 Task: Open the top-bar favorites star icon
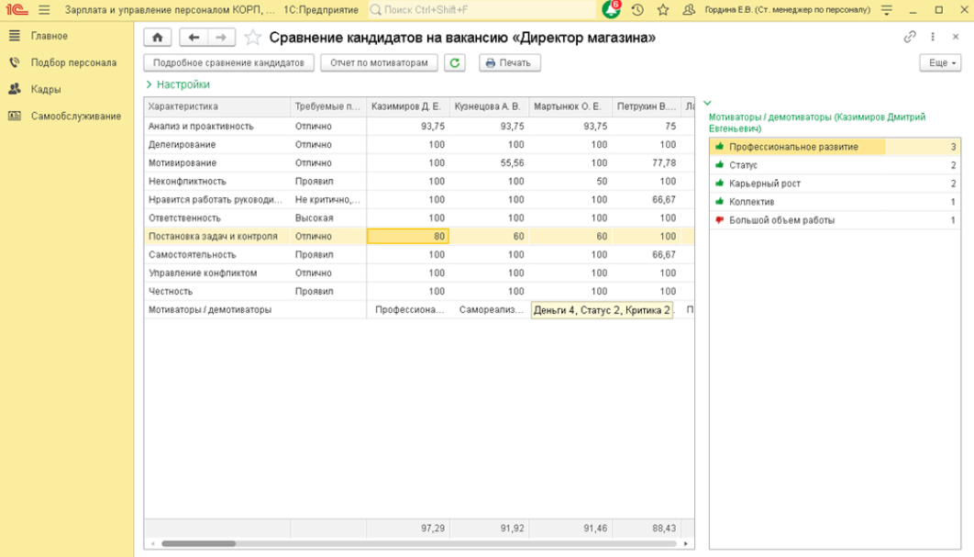click(663, 10)
